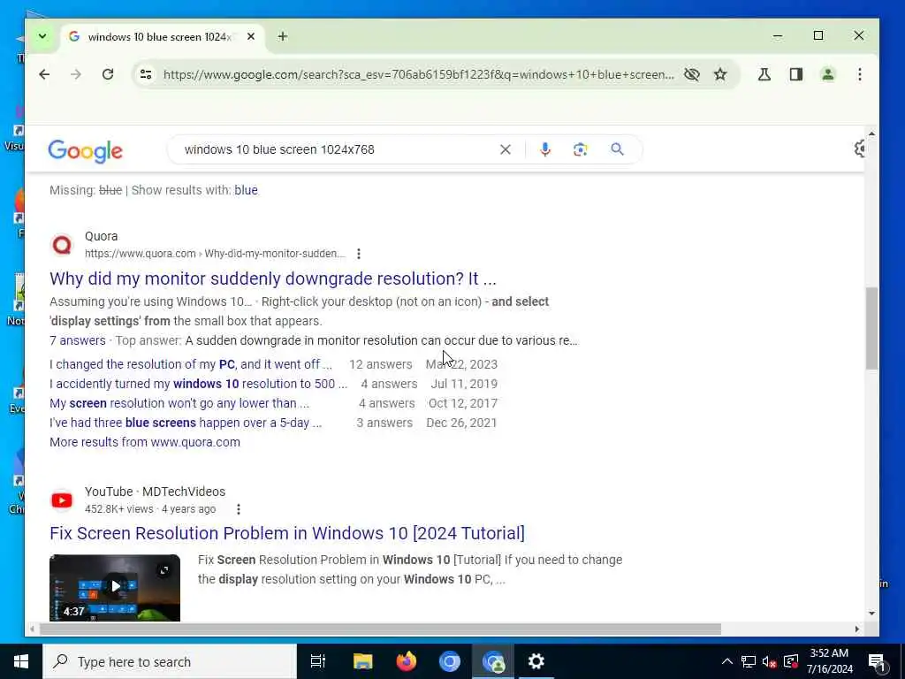Click the scroll-down arrow of vertical scrollbar
Image resolution: width=905 pixels, height=679 pixels.
click(871, 614)
